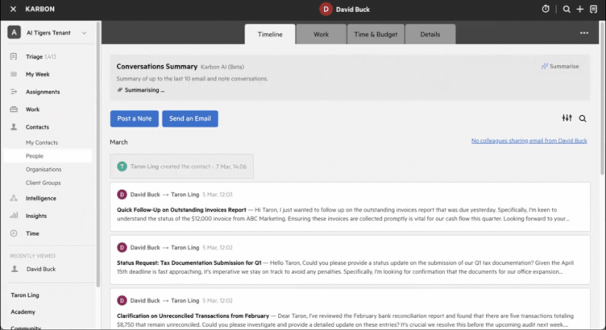606x330 pixels.
Task: Click the KARBON logo text
Action: 39,10
